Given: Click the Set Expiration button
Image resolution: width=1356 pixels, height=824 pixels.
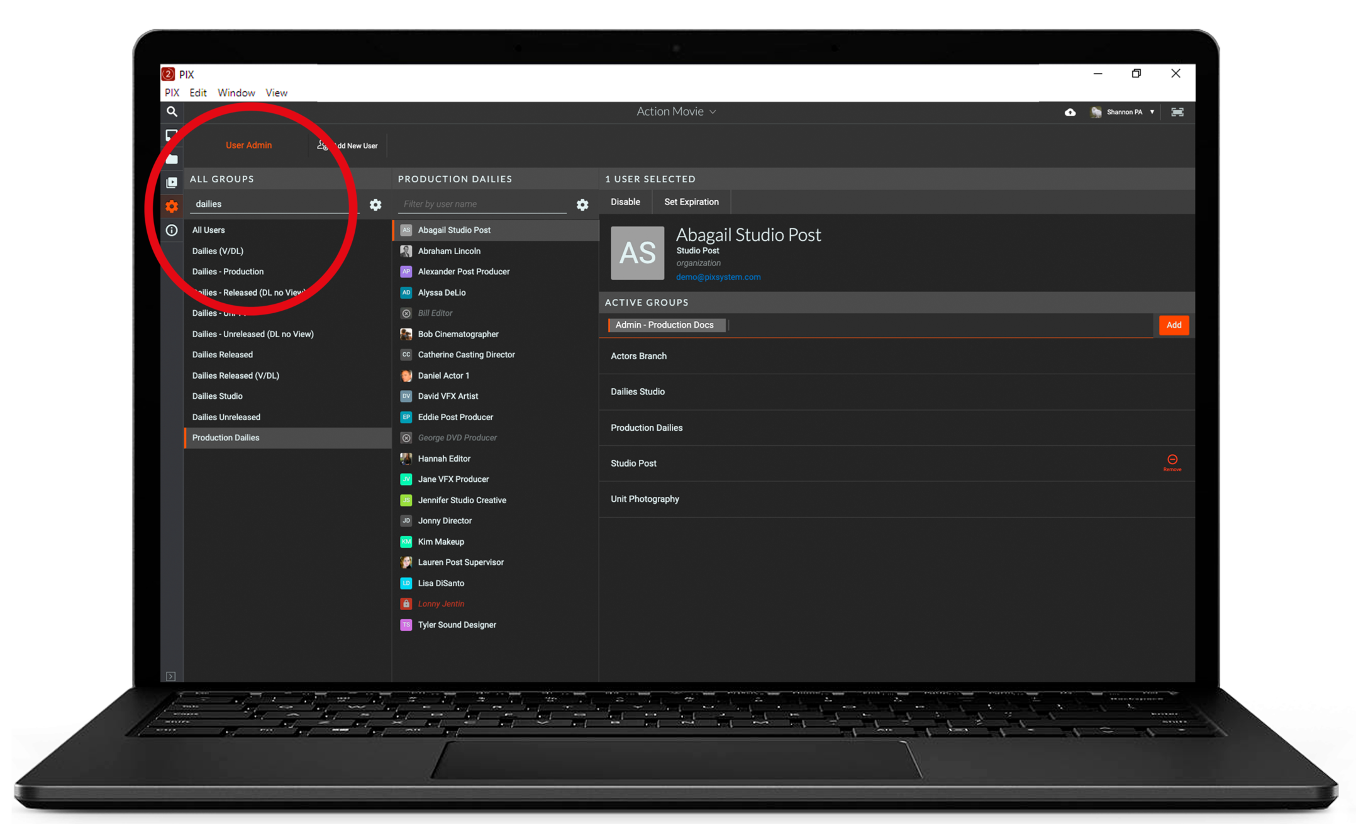Looking at the screenshot, I should [x=691, y=202].
